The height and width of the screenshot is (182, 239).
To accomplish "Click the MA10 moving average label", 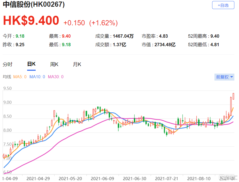I will coord(37,77).
